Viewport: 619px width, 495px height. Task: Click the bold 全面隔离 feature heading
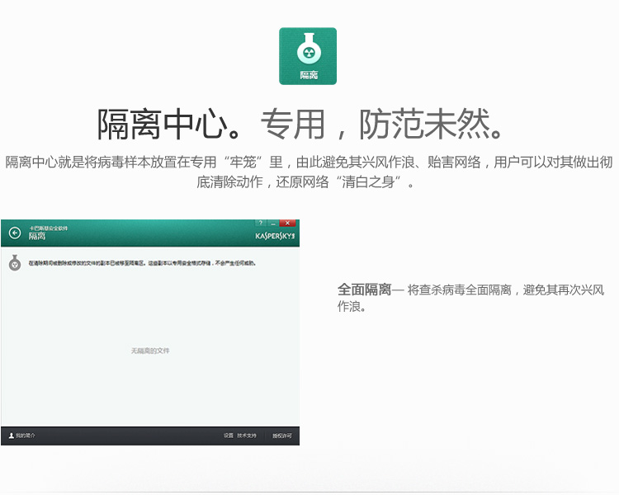(364, 290)
